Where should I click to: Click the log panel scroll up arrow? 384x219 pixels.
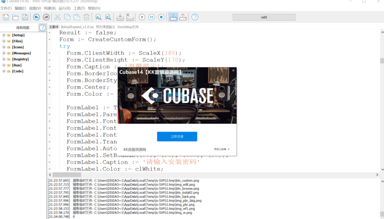point(382,181)
